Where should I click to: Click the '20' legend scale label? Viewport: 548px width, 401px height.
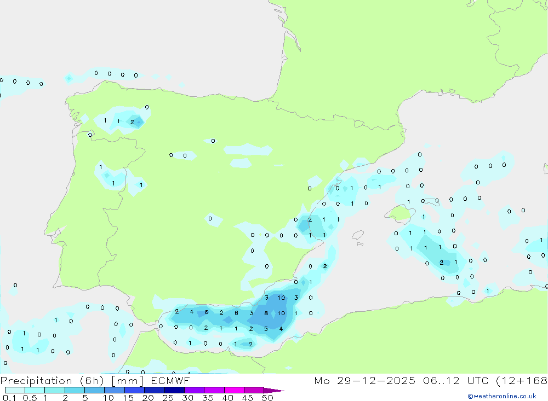tap(148, 398)
